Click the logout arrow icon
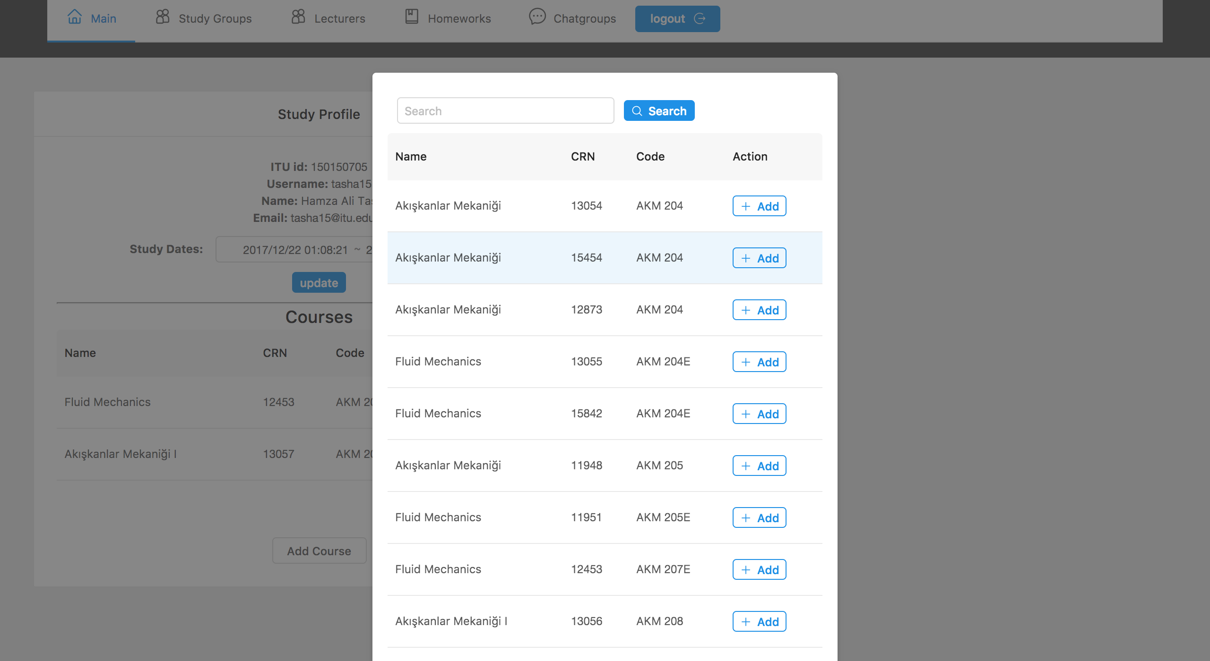 tap(700, 18)
